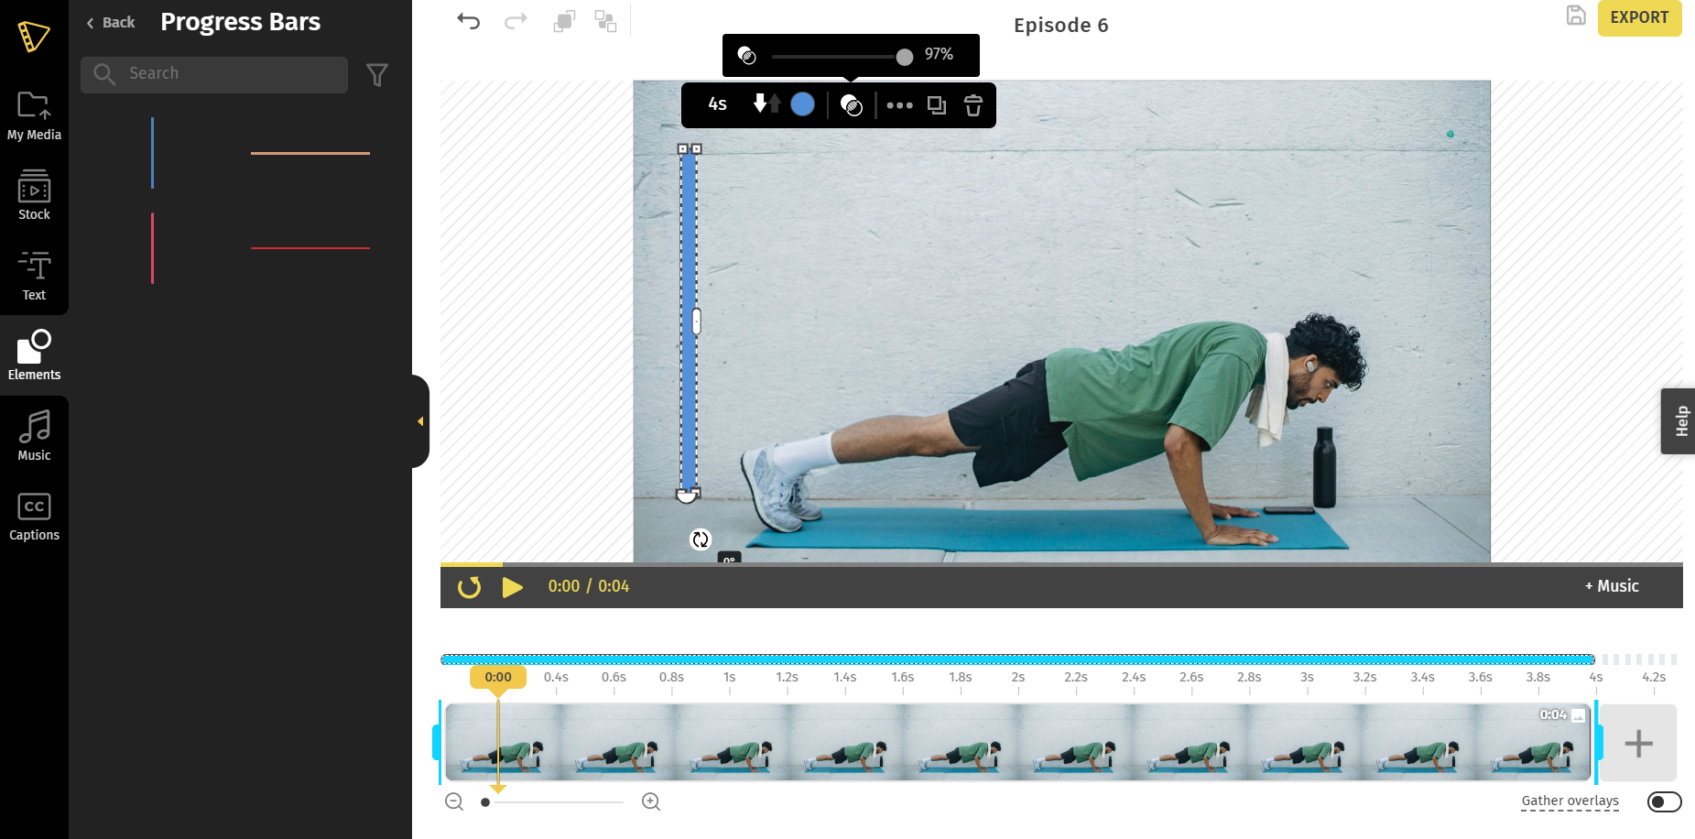Click the EXPORT button

pos(1639,17)
